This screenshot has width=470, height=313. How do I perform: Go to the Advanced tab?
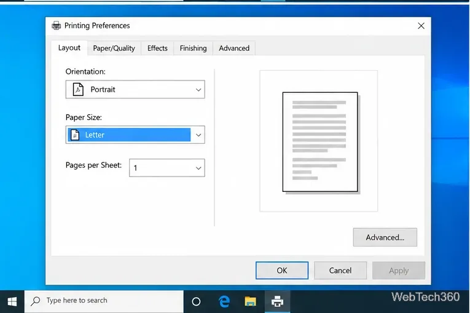coord(234,49)
